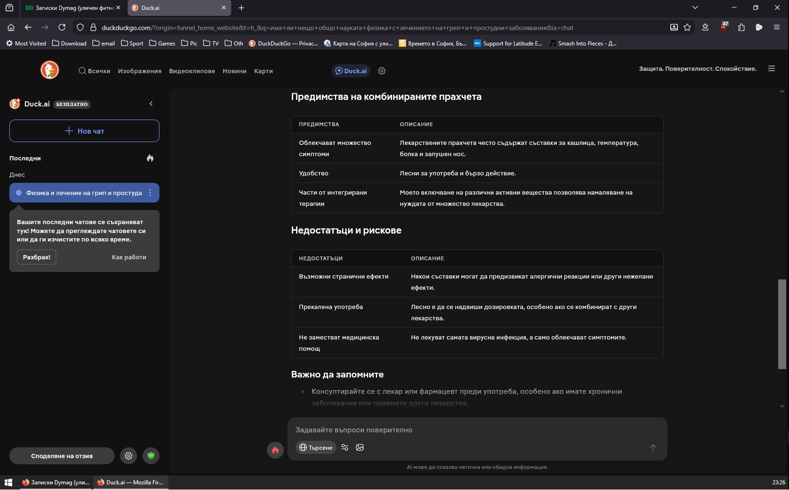789x490 pixels.
Task: Open the model settings sliders icon
Action: 345,447
